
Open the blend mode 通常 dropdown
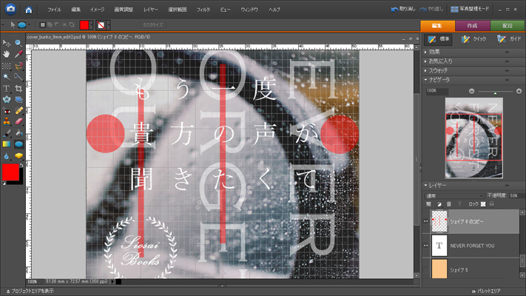point(454,195)
